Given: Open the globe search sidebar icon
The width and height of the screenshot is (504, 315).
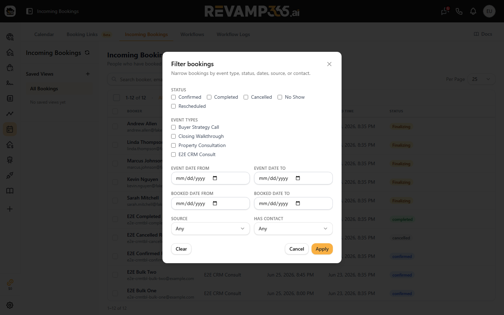Looking at the screenshot, I should (x=10, y=37).
